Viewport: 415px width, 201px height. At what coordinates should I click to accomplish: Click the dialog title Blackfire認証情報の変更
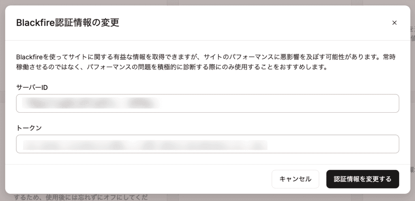[68, 23]
